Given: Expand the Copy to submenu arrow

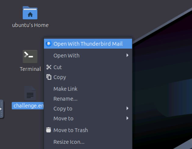Looking at the screenshot, I should pos(127,108).
